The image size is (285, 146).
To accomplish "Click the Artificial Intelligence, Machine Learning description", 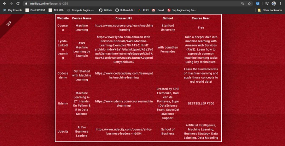I will (201, 132).
